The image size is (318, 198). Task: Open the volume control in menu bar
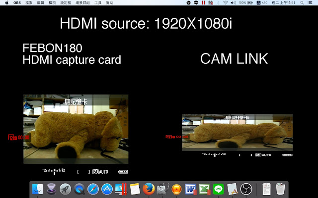tap(233, 2)
